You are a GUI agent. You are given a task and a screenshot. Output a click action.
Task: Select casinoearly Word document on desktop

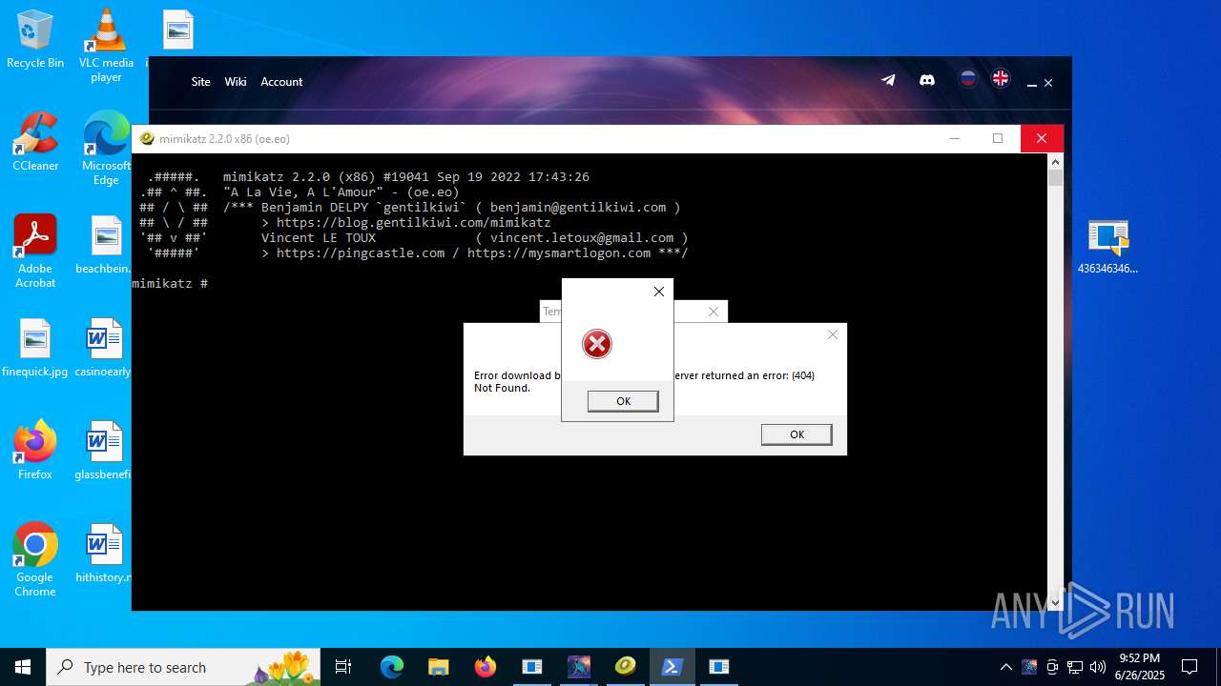[x=103, y=348]
